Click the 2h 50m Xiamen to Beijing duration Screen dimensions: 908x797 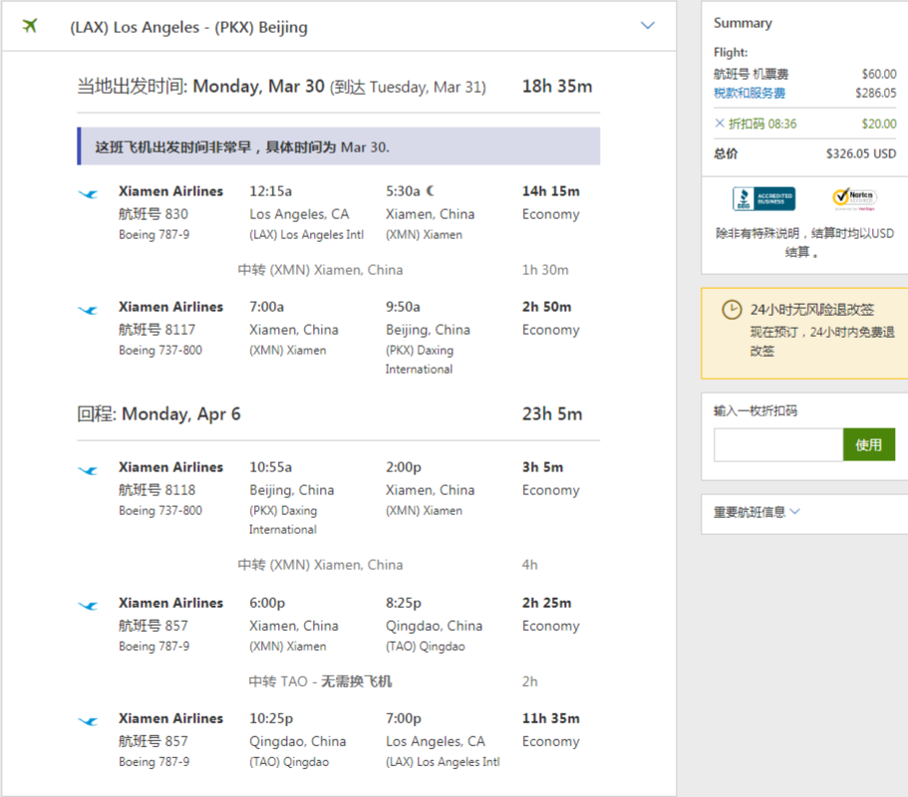pos(546,307)
